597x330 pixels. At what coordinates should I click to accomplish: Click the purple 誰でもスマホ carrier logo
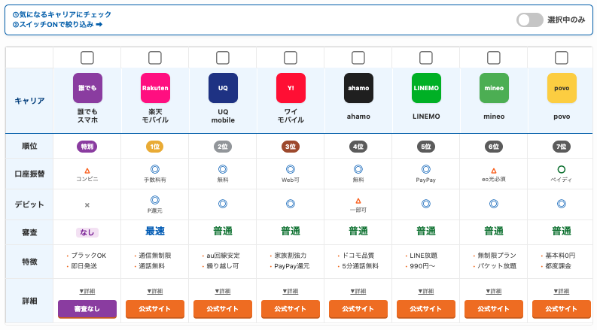click(x=87, y=88)
